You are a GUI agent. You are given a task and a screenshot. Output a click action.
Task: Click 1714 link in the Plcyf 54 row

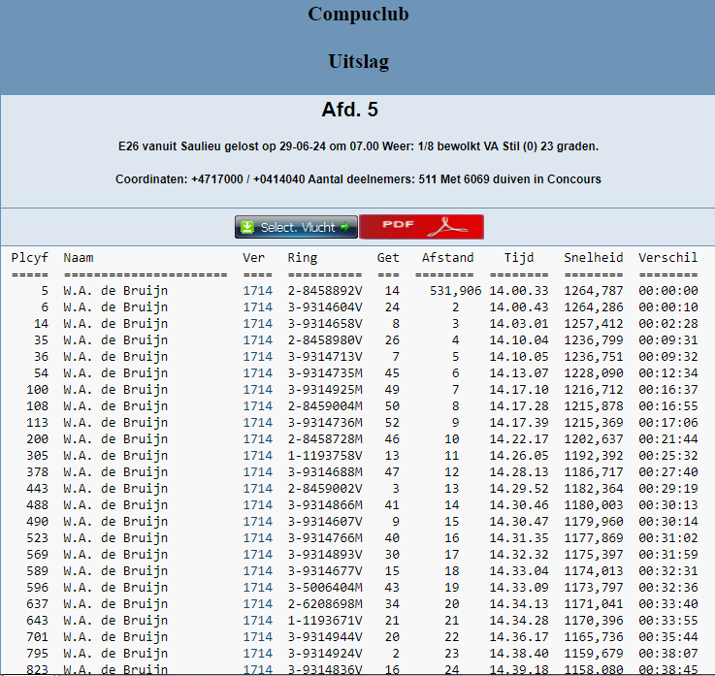(x=257, y=372)
